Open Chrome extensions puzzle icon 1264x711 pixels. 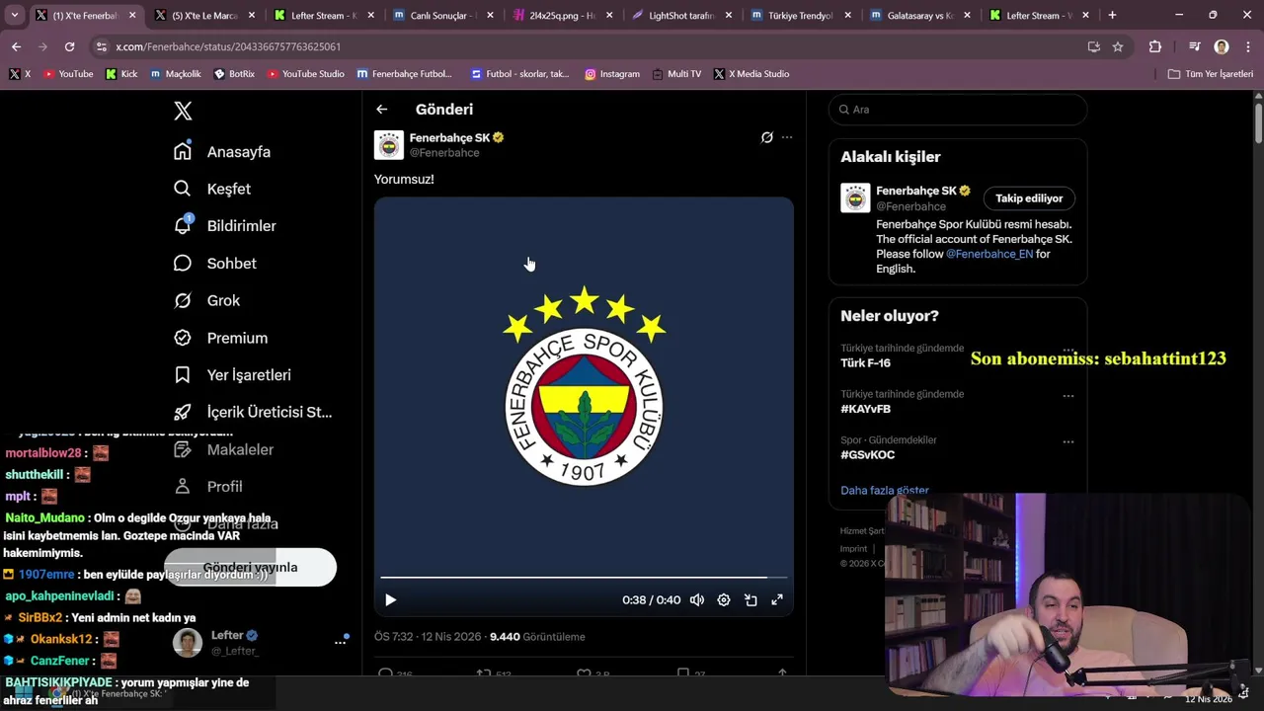tap(1155, 46)
